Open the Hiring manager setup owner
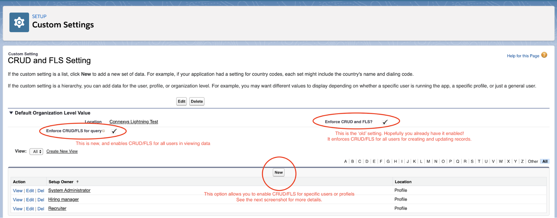The width and height of the screenshot is (557, 218). [x=64, y=199]
